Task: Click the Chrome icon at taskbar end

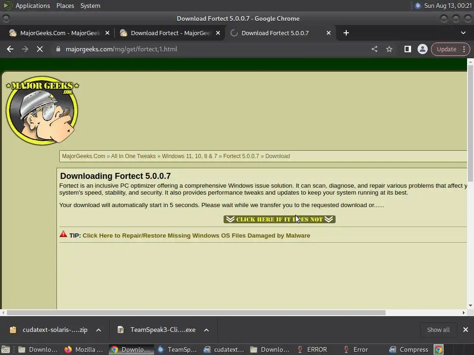Action: click(x=439, y=349)
